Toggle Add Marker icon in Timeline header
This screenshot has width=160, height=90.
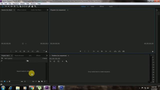(62, 61)
